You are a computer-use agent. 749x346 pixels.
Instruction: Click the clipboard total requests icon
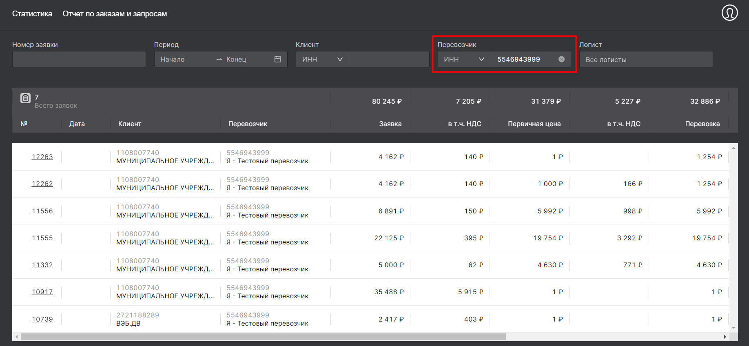pos(25,98)
